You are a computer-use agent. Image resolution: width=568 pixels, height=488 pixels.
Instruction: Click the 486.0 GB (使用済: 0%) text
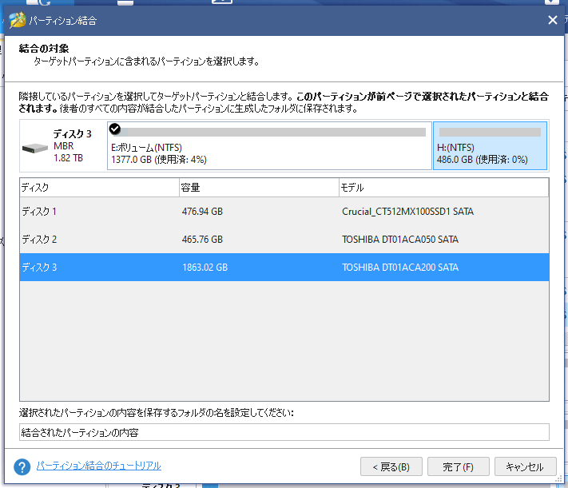click(482, 160)
